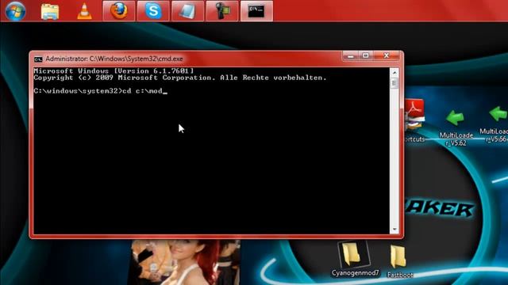508x285 pixels.
Task: Open Windows Explorer from the taskbar
Action: (49, 11)
